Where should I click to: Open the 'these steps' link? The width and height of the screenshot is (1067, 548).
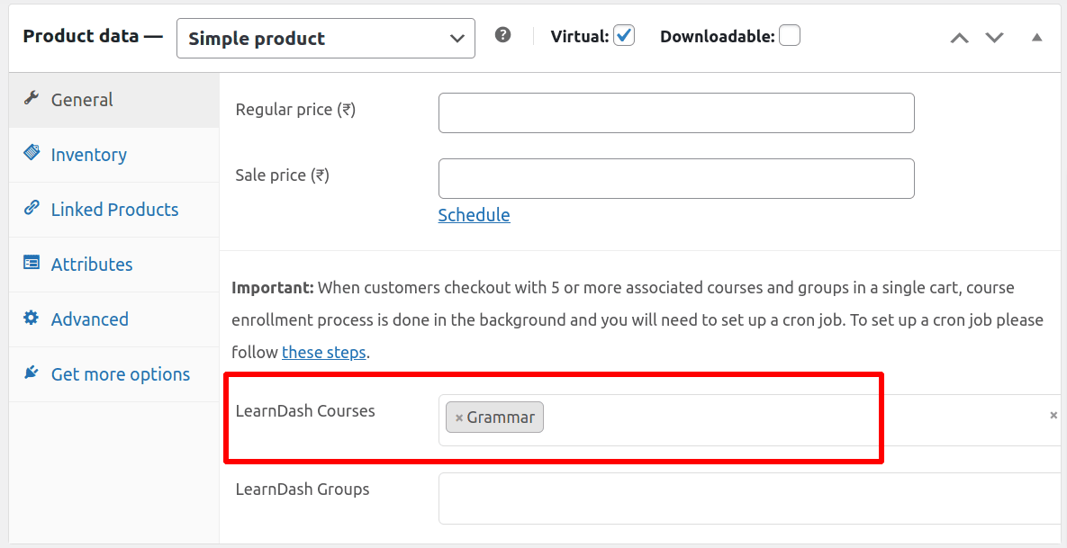323,353
